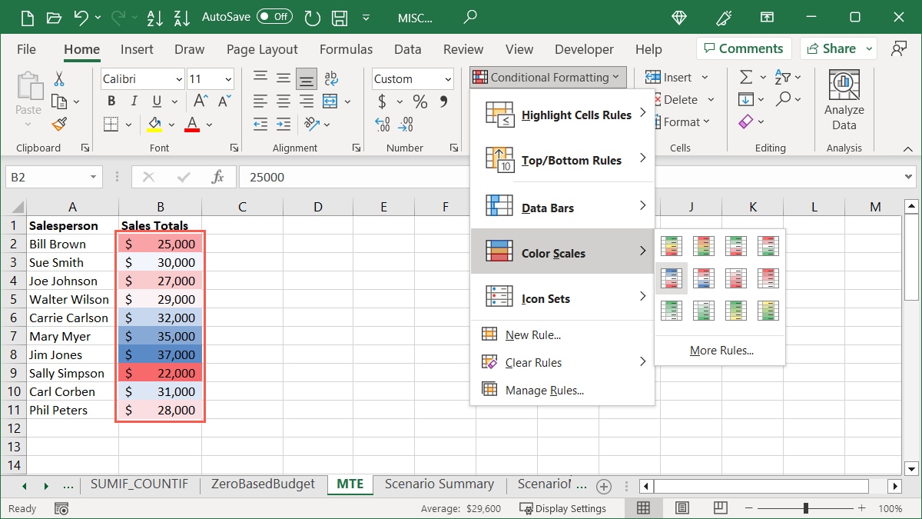Click the Merge & Center icon
922x519 pixels.
point(330,101)
